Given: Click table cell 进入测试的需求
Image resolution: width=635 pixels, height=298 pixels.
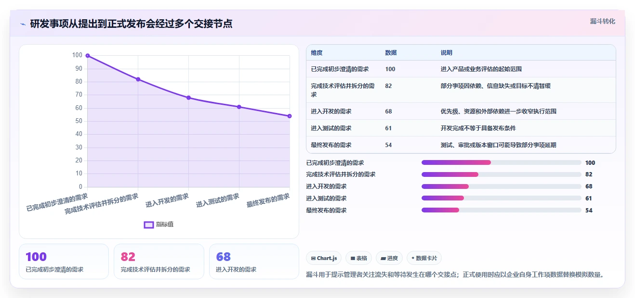Looking at the screenshot, I should 331,128.
